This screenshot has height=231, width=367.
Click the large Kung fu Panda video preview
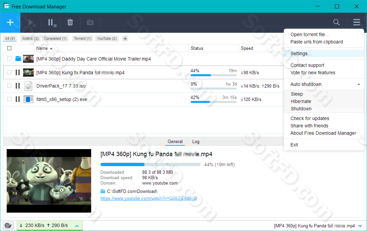click(x=49, y=181)
